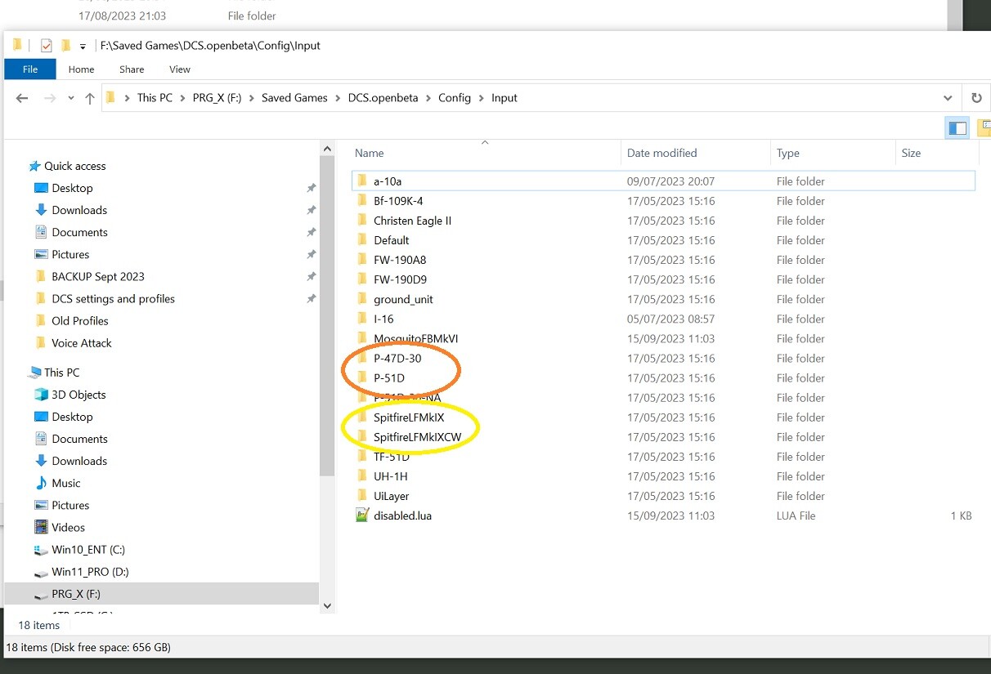Select the Default folder icon
Image resolution: width=991 pixels, height=674 pixels.
362,239
